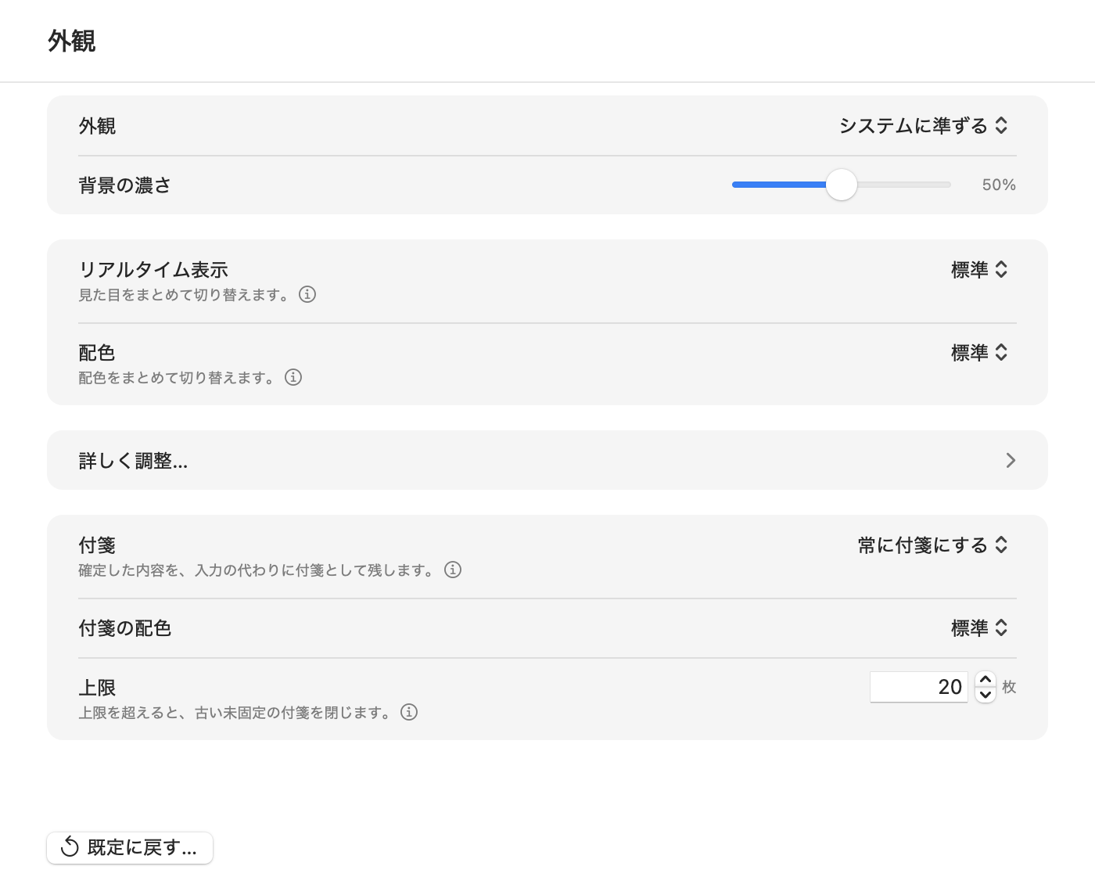This screenshot has width=1095, height=895.
Task: Click the 付箋の配色 label
Action: [125, 628]
